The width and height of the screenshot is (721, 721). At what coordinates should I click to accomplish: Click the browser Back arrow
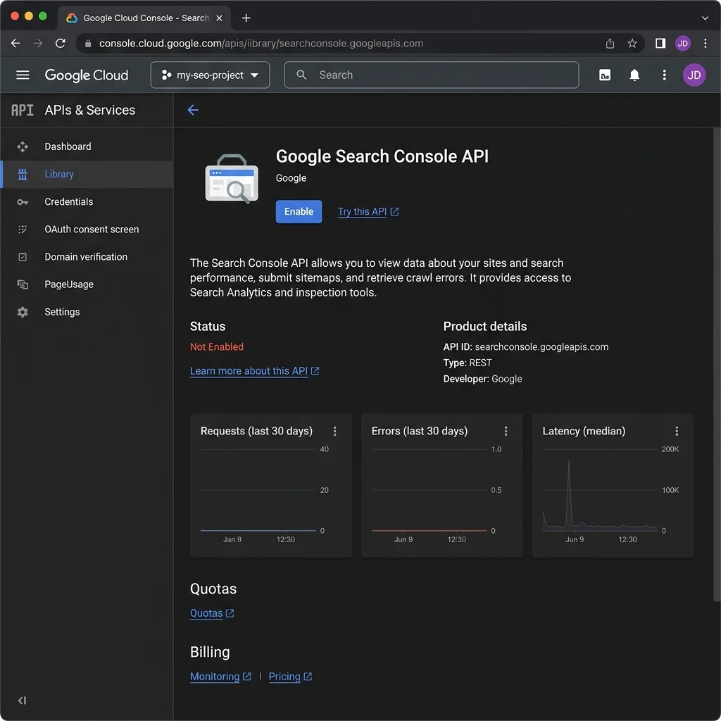pos(15,43)
